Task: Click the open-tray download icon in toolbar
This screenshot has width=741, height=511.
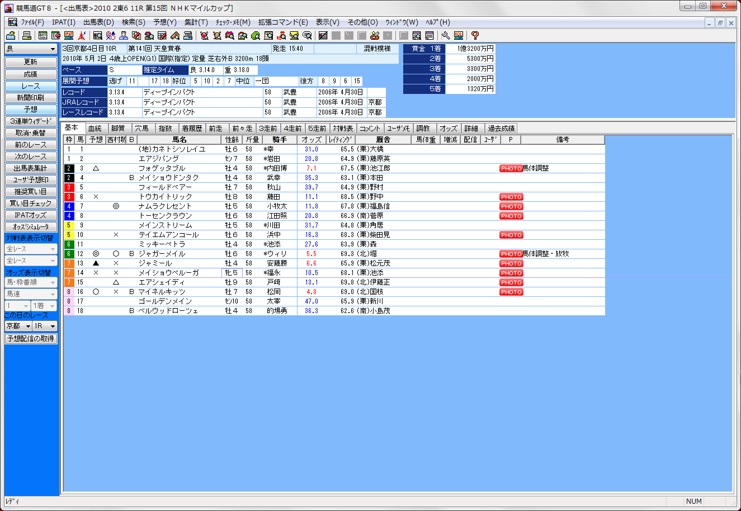Action: tap(10, 36)
